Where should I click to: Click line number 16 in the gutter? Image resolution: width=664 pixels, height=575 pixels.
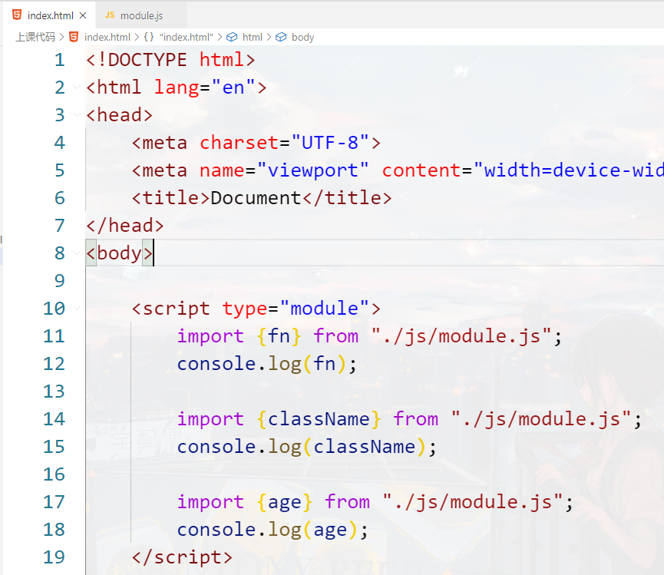(55, 474)
